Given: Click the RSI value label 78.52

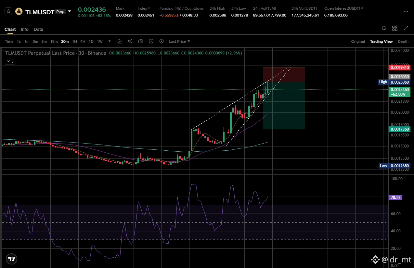Looking at the screenshot, I should tap(395, 197).
